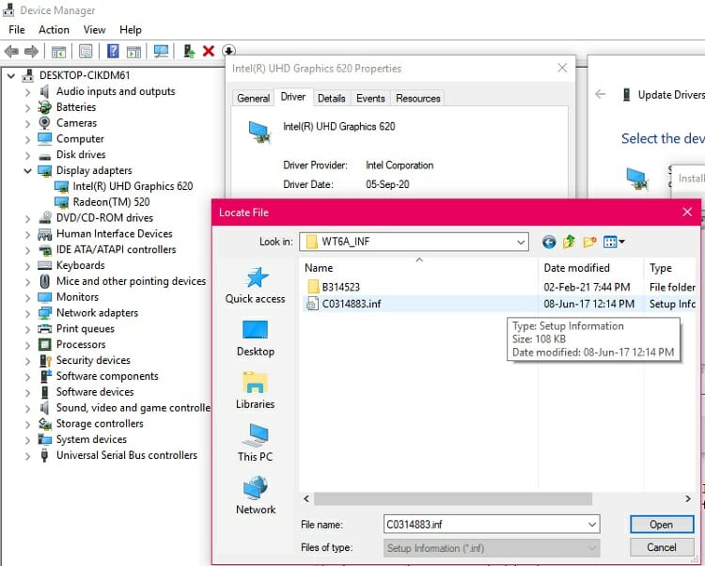The width and height of the screenshot is (705, 566).
Task: Select Cameras category in device tree
Action: point(76,123)
